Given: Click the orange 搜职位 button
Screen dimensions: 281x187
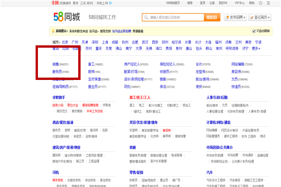Looking at the screenshot, I should coord(212,17).
